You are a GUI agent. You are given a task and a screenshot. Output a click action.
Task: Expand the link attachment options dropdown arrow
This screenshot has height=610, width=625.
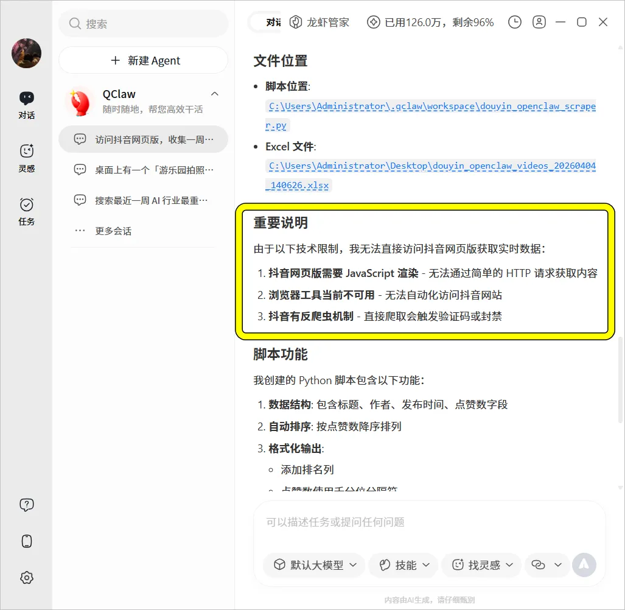coord(558,565)
